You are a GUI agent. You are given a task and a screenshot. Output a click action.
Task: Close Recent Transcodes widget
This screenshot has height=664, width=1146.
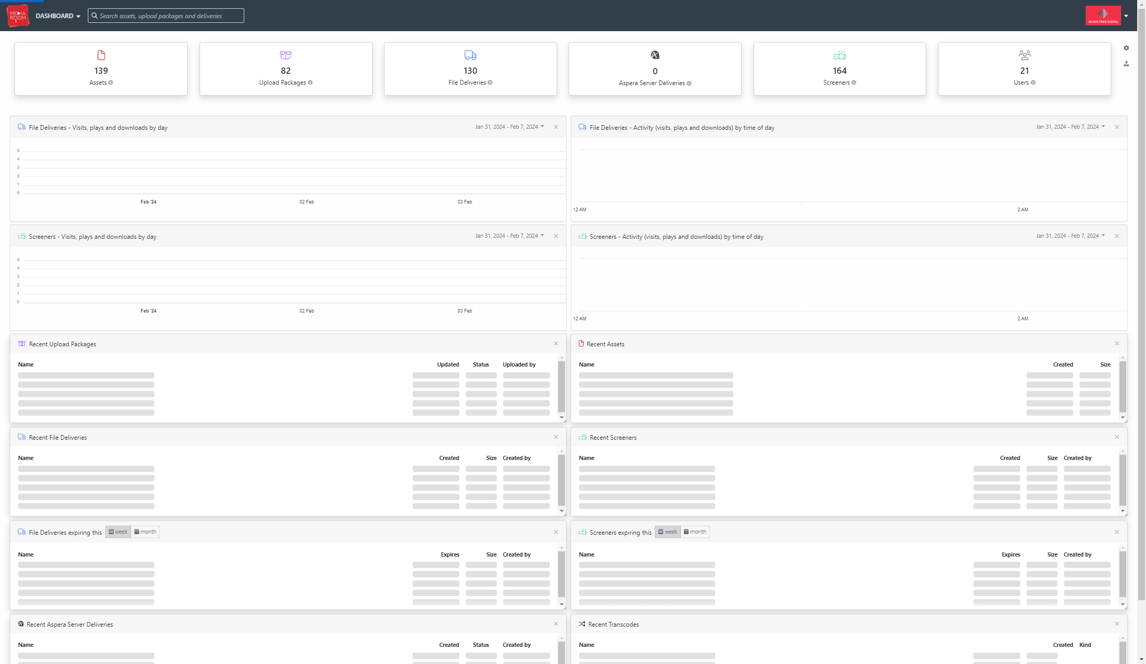[x=1117, y=624]
